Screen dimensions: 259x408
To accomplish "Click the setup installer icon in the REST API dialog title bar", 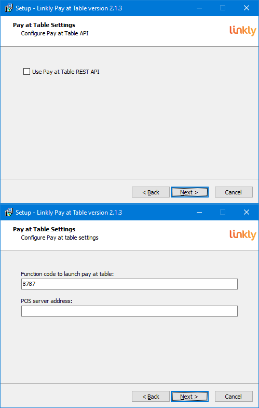I will pos(9,8).
